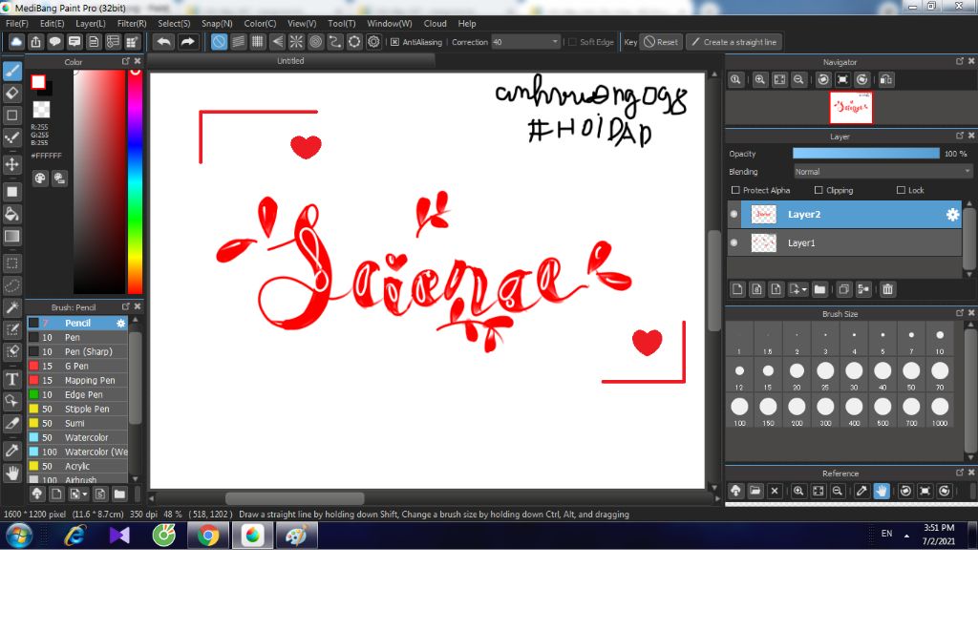The width and height of the screenshot is (978, 631).
Task: Click the transparent color swatch
Action: [x=41, y=109]
